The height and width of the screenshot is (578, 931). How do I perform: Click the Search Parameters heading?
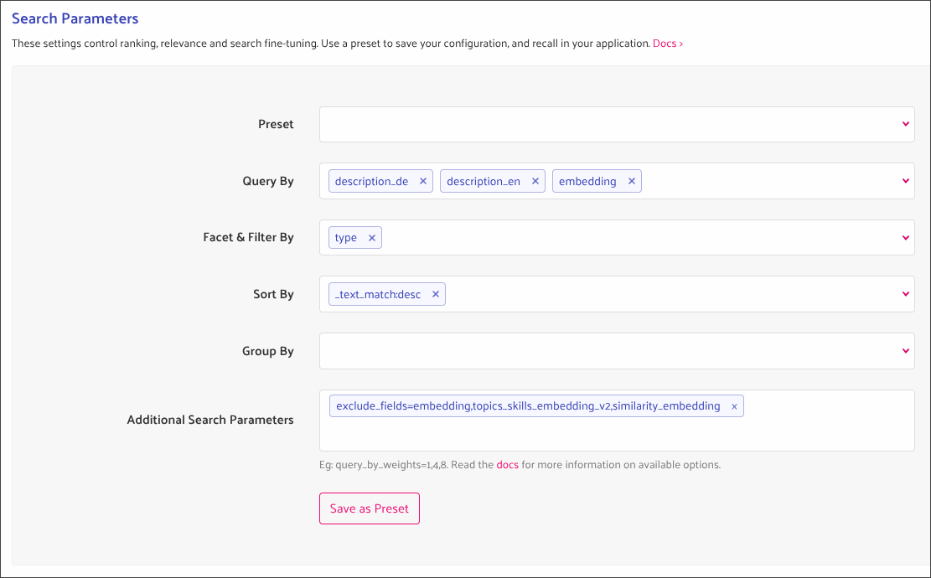pyautogui.click(x=75, y=18)
